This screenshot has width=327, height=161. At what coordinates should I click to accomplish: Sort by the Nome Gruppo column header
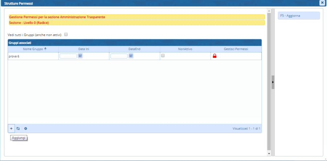(x=33, y=49)
